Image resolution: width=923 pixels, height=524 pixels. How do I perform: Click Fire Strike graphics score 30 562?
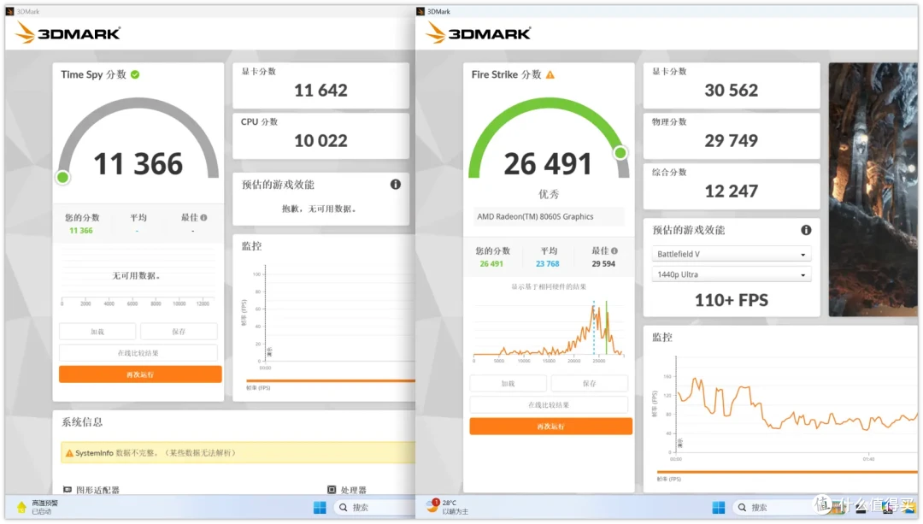tap(731, 90)
